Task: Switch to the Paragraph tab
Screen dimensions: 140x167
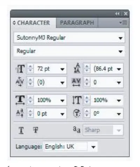Action: pos(77,23)
